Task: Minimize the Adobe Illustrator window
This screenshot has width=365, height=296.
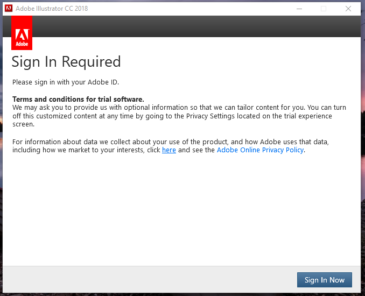Action: (x=299, y=8)
